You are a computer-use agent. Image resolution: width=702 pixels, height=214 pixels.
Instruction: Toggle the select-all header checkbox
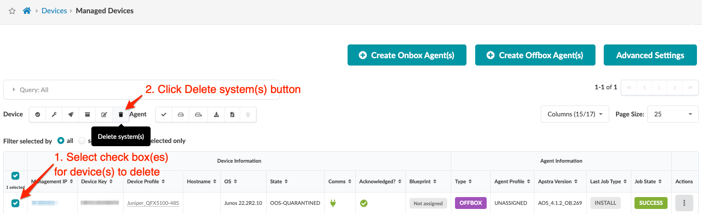[16, 176]
